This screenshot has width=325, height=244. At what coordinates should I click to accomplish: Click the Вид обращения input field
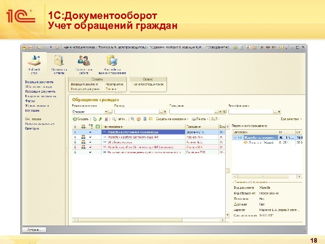coord(251,112)
